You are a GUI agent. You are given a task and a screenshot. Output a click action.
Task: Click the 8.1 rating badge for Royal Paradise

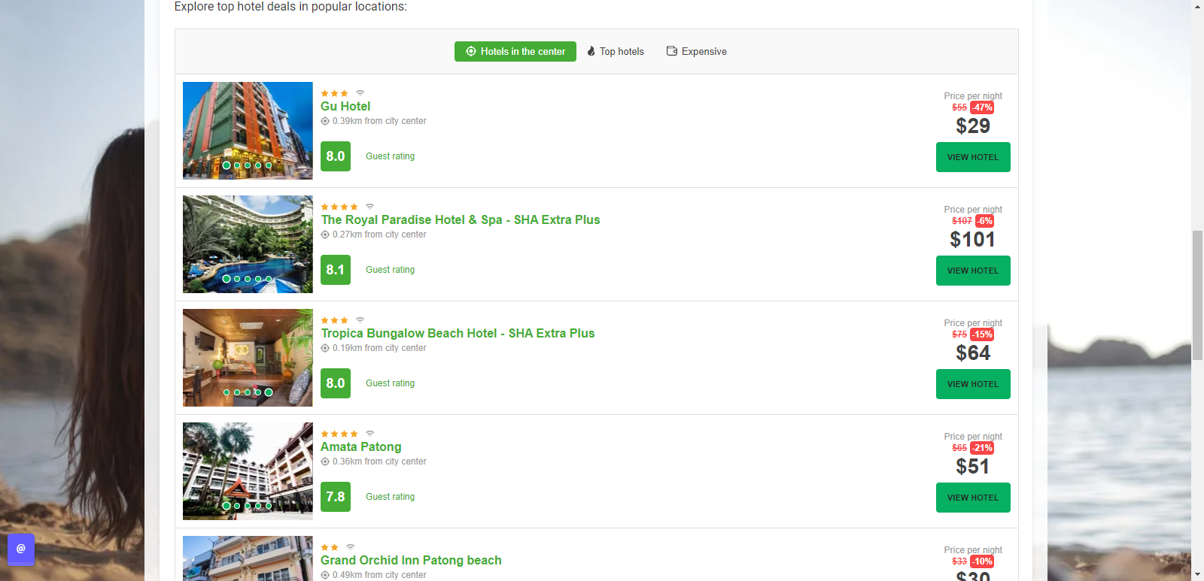pos(336,270)
